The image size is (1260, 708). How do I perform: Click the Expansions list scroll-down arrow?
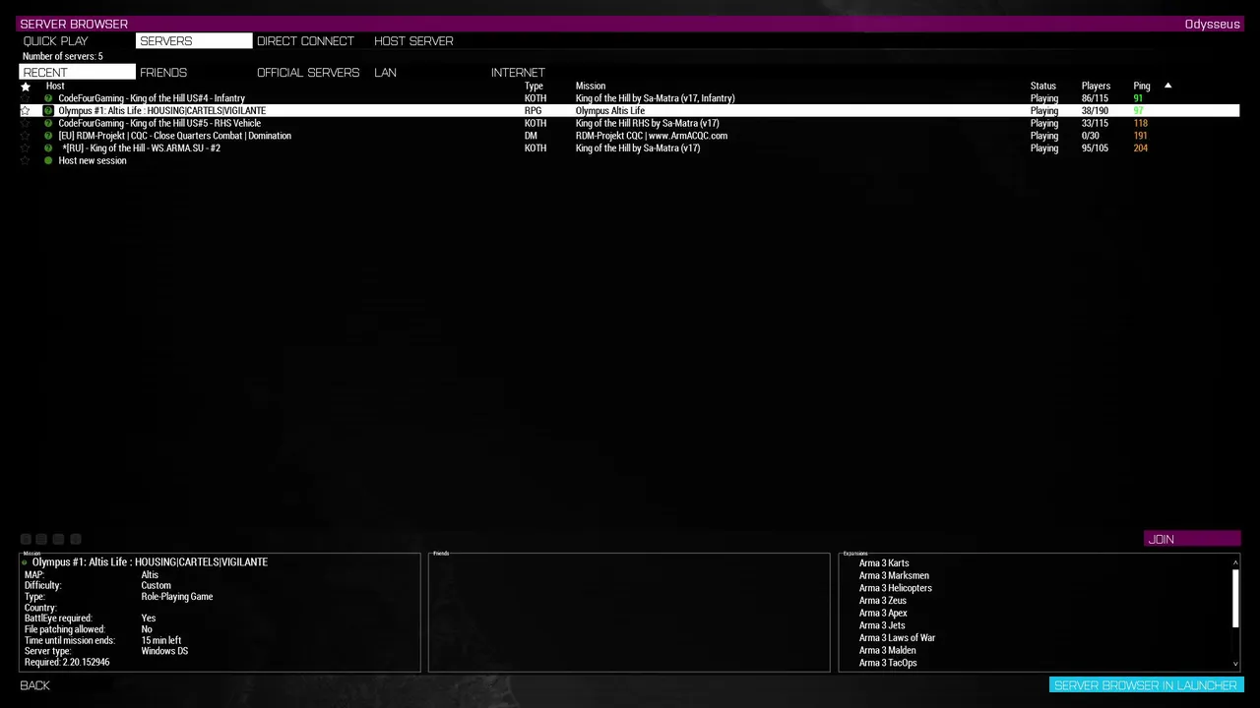[1235, 665]
